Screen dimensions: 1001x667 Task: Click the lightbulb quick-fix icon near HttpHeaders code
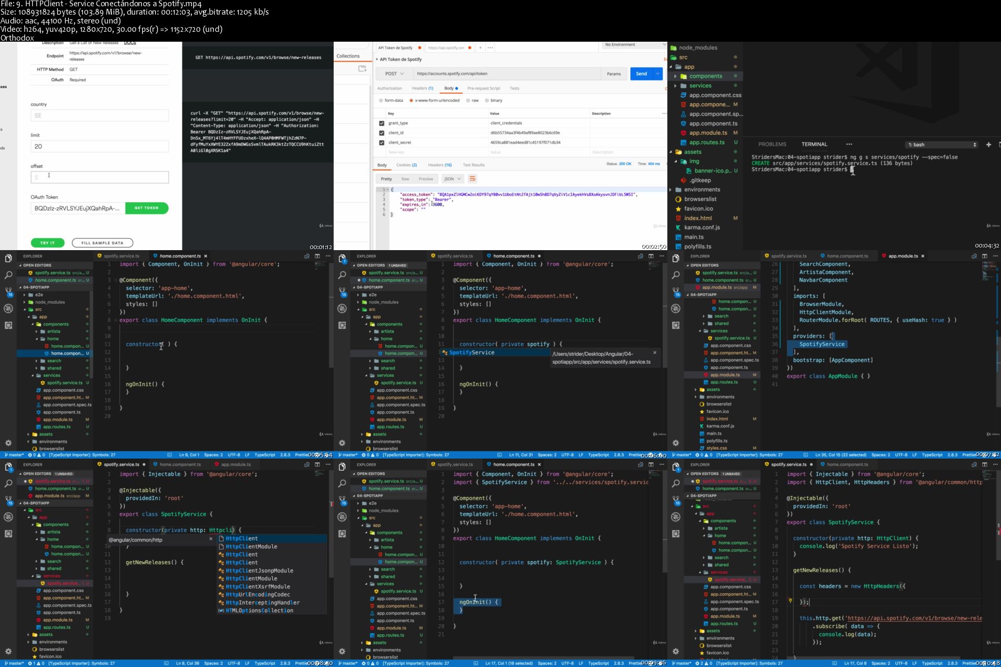click(x=790, y=600)
